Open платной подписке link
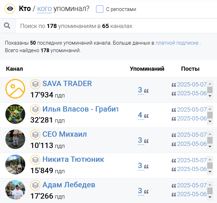The image size is (217, 203). [177, 43]
